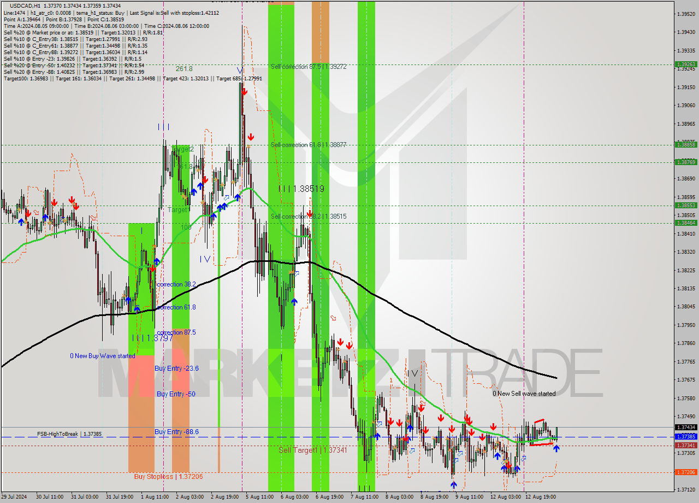Click the 'FSB-HighToBreak | 1.37385' label

[69, 434]
